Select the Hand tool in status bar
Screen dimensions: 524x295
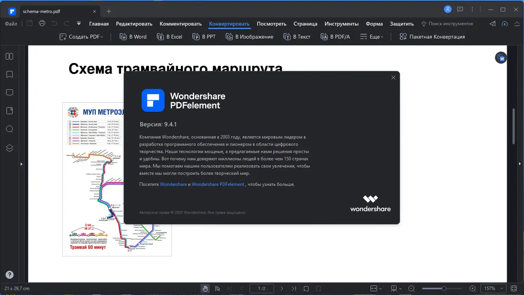tap(205, 289)
